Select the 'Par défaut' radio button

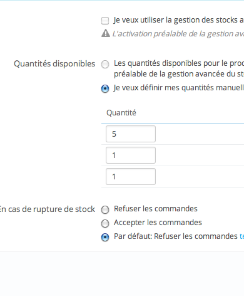coord(105,237)
